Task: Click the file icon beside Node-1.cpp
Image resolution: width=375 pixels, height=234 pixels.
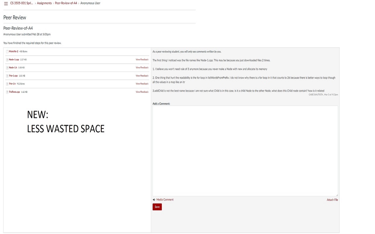Action: (x=7, y=60)
